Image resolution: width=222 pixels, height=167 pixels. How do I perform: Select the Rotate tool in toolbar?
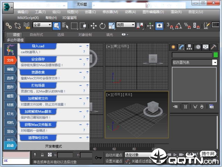click(103, 25)
